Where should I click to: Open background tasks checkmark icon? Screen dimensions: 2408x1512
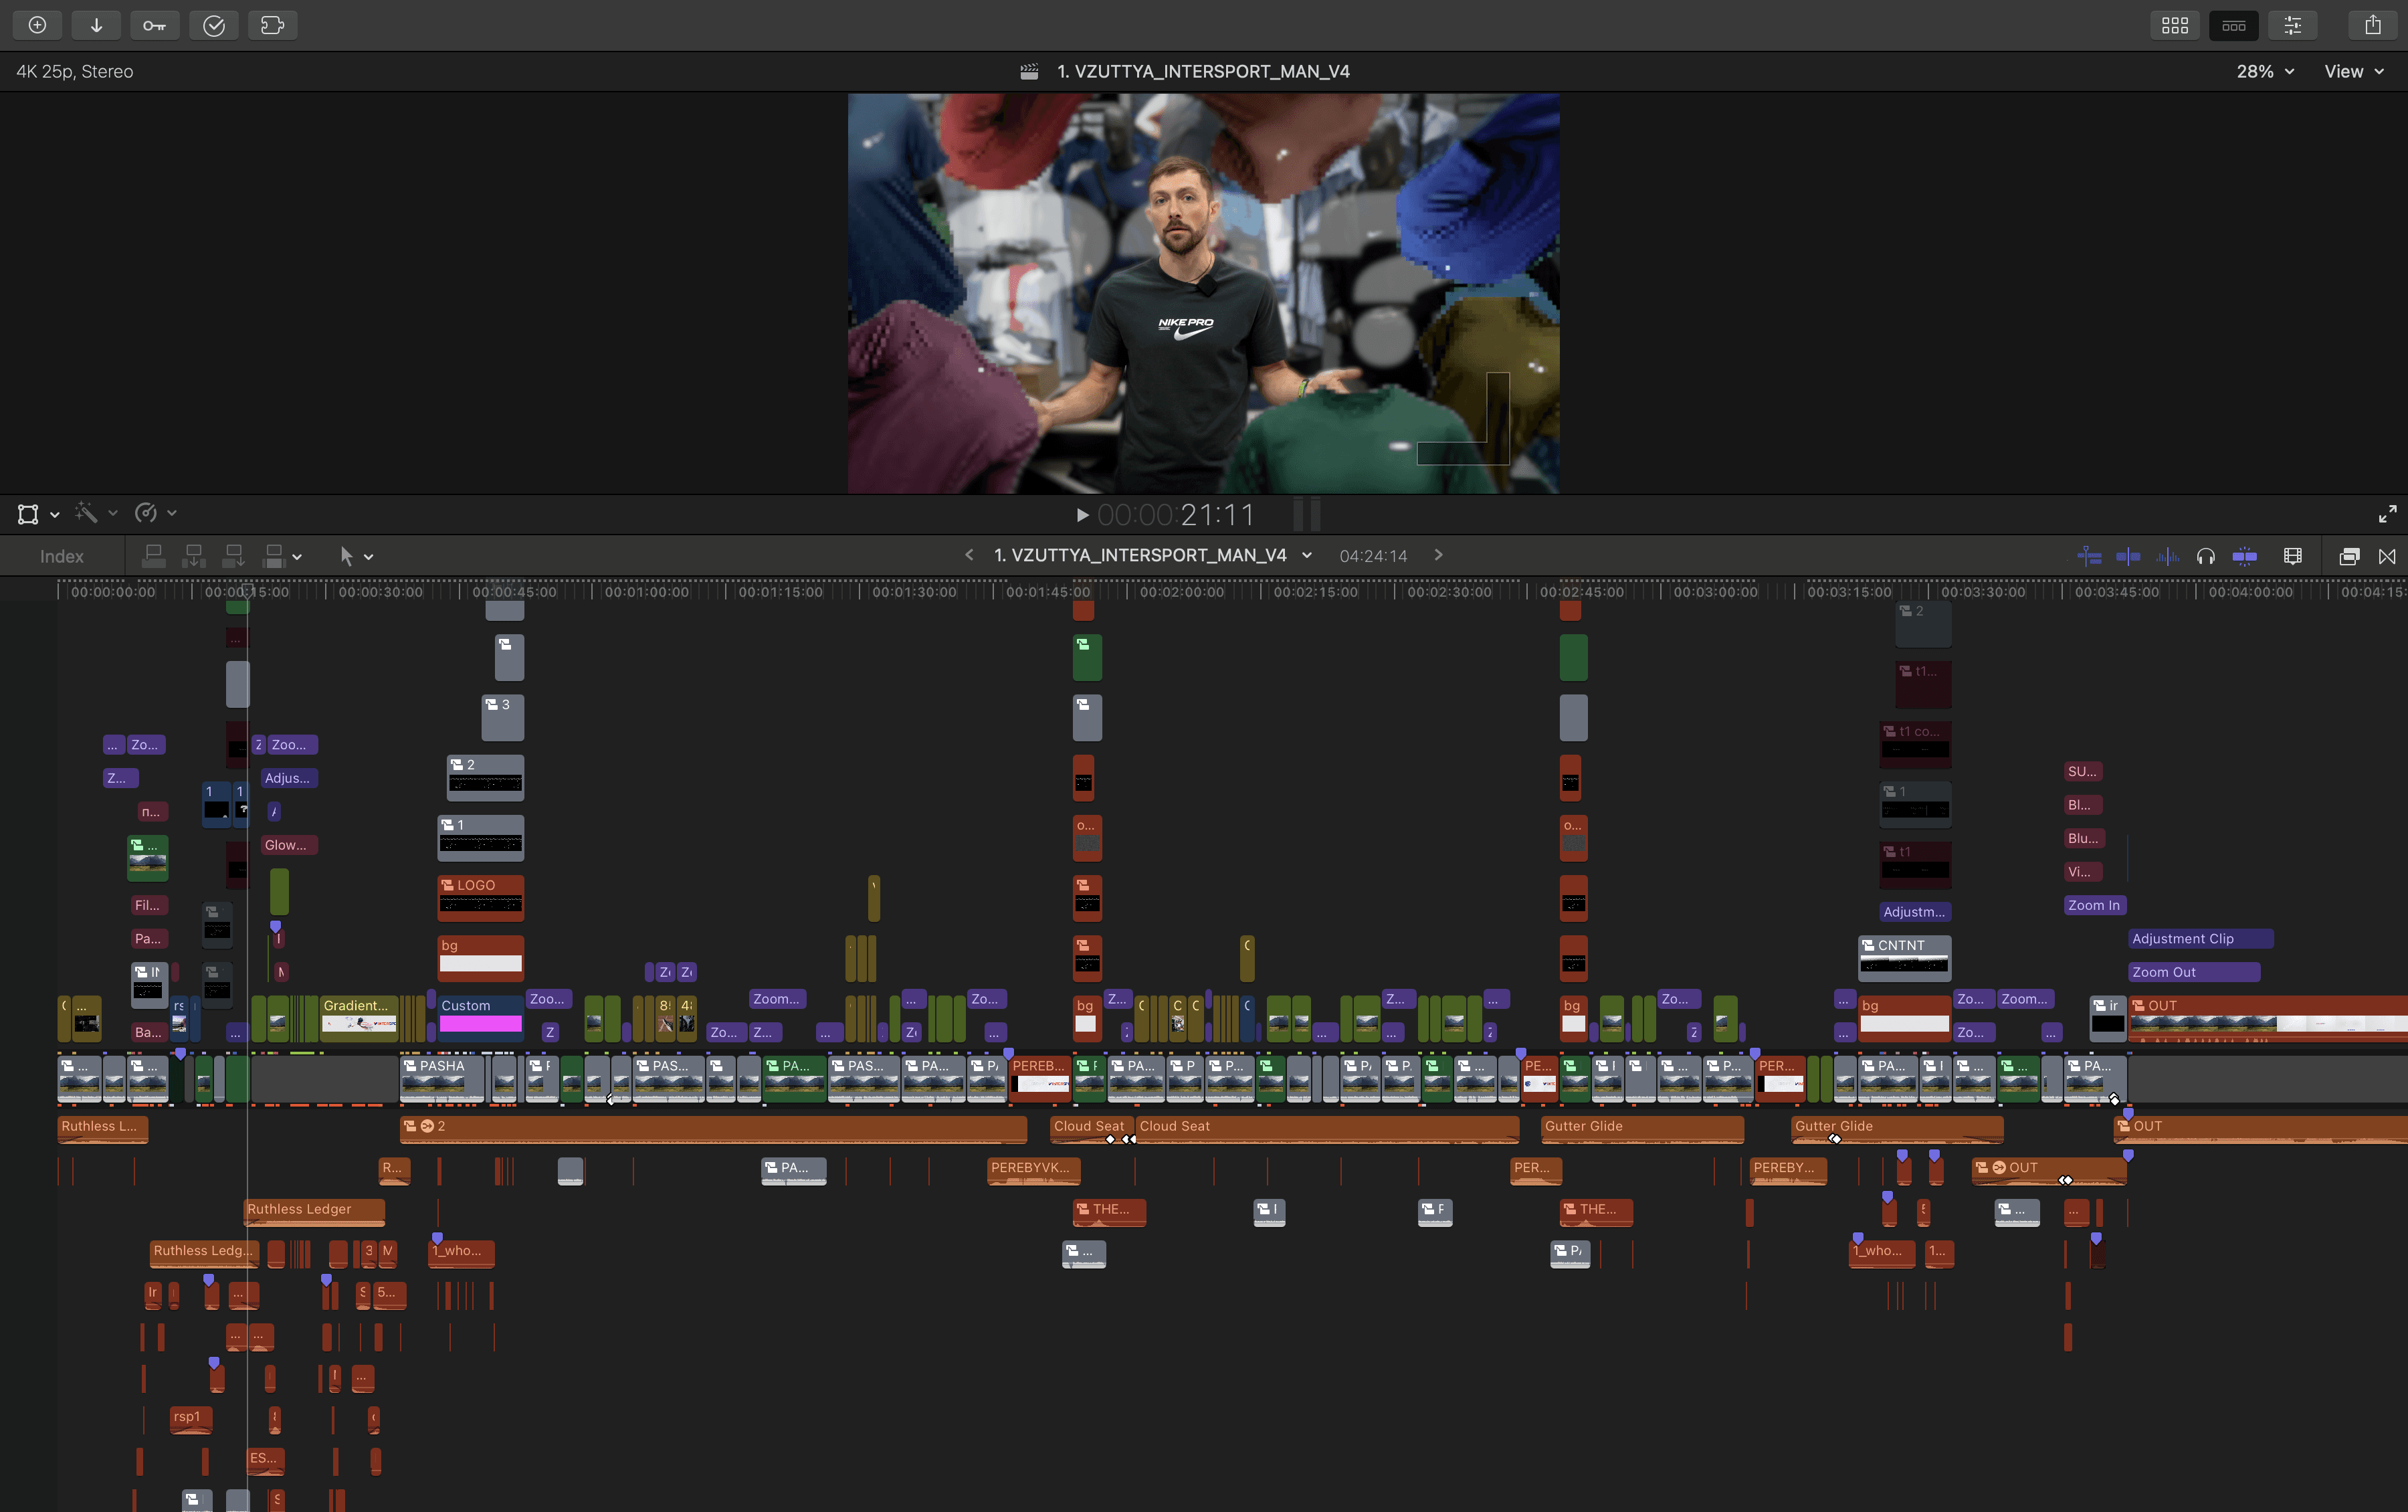coord(213,25)
